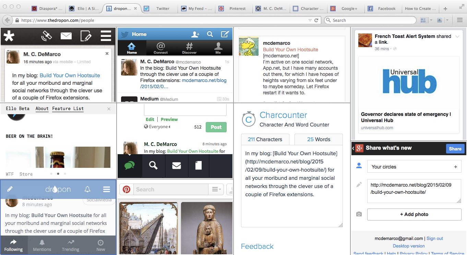467x255 pixels.
Task: Select Twitter Connect tab
Action: [x=160, y=48]
